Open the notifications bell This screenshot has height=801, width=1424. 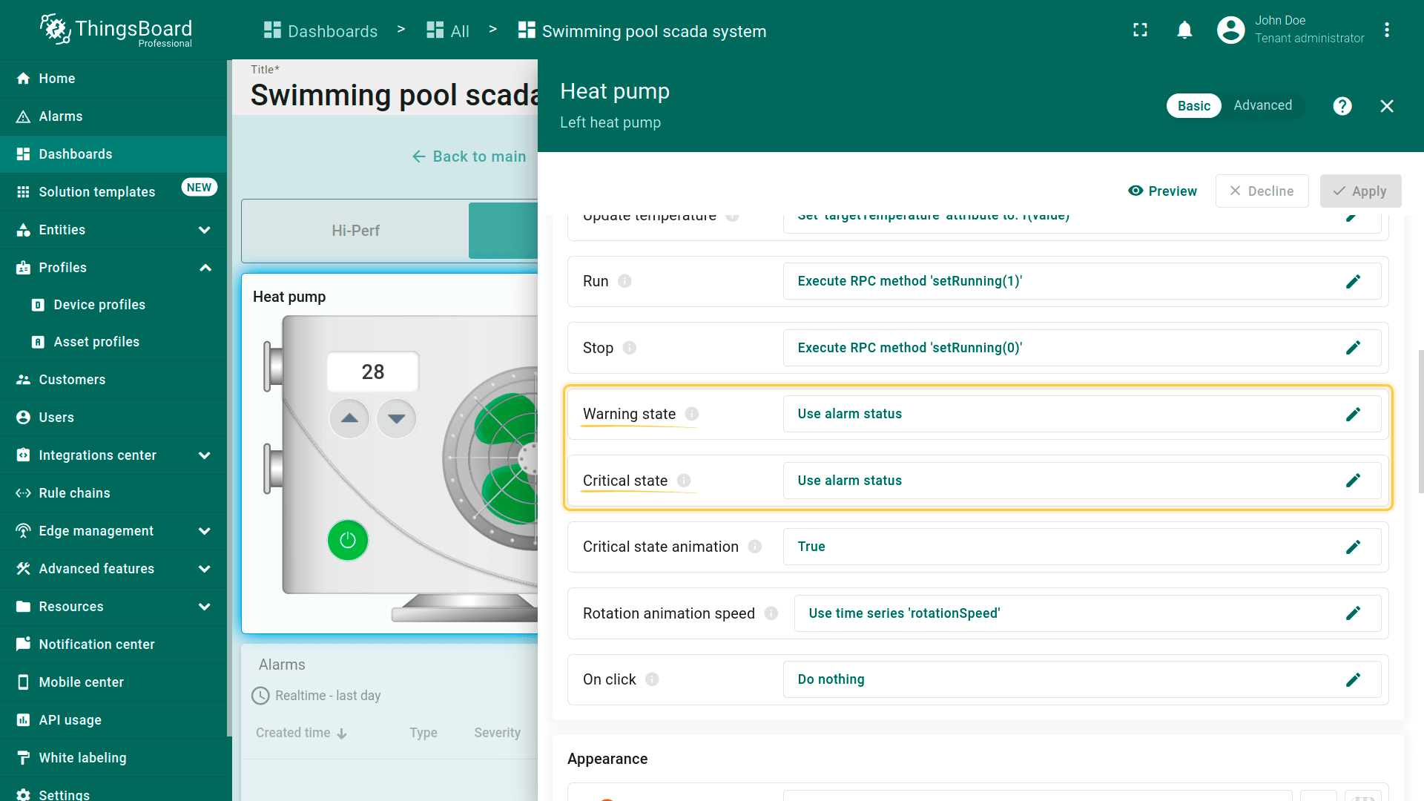tap(1184, 30)
